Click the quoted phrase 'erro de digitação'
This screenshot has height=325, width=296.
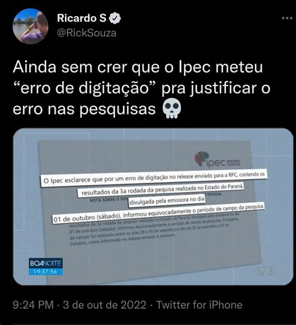(85, 88)
